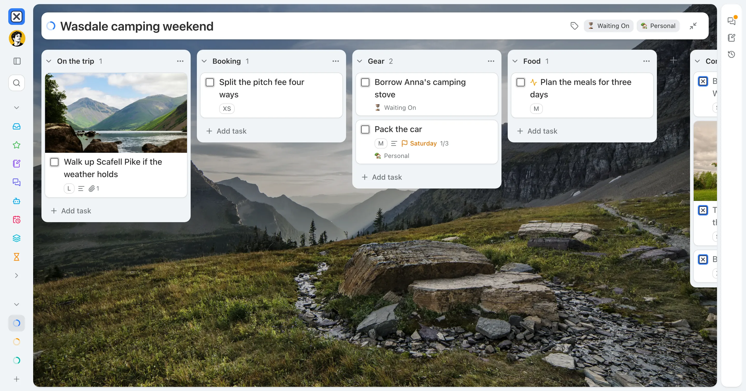746x391 pixels.
Task: Add new project with plus at sidebar bottom
Action: tap(17, 379)
